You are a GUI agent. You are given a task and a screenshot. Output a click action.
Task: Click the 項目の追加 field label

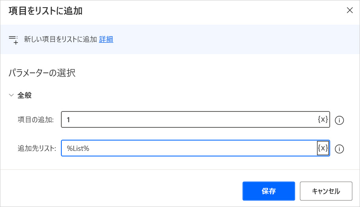[x=36, y=120]
